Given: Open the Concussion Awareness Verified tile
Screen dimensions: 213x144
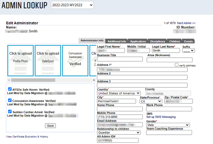Looking at the screenshot, I should [x=75, y=61].
